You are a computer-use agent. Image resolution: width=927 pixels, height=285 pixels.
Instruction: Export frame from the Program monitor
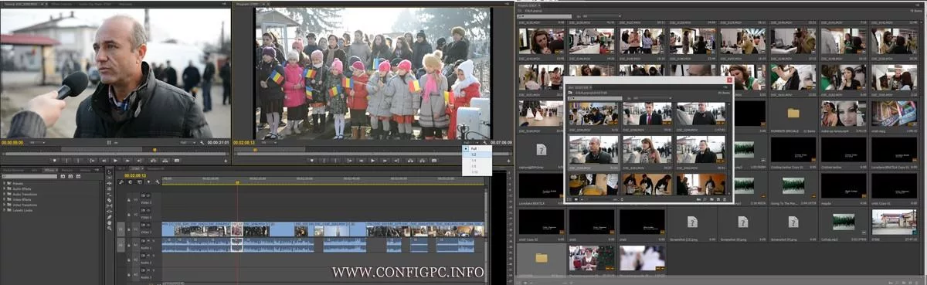[x=434, y=160]
